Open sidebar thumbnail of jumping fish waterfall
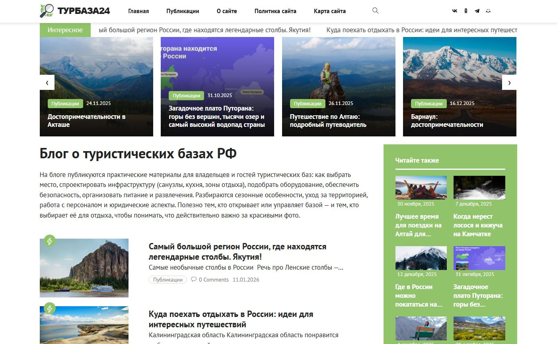The image size is (557, 344). point(479,188)
